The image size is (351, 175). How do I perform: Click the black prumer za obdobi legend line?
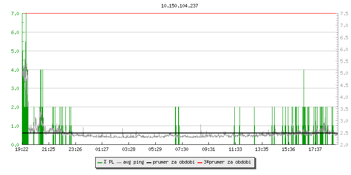(x=149, y=162)
